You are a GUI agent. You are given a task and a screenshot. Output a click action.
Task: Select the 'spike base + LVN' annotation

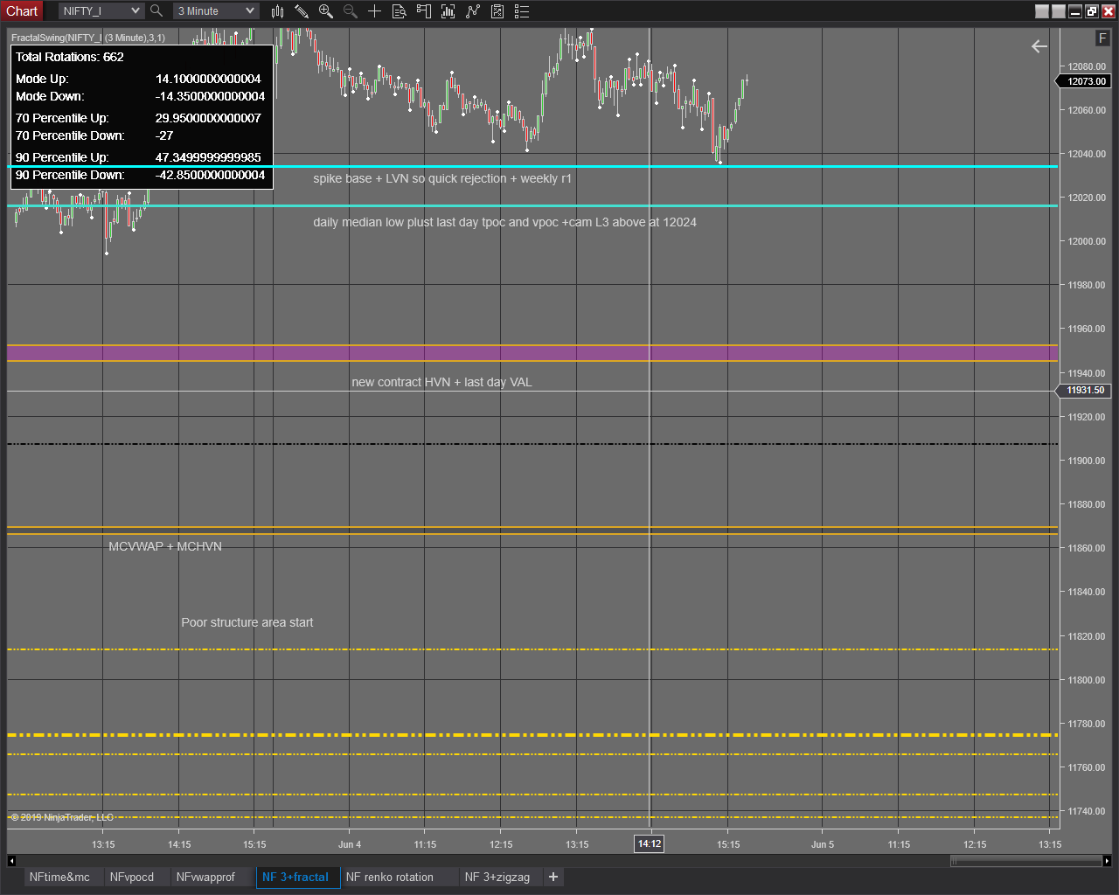click(x=442, y=178)
